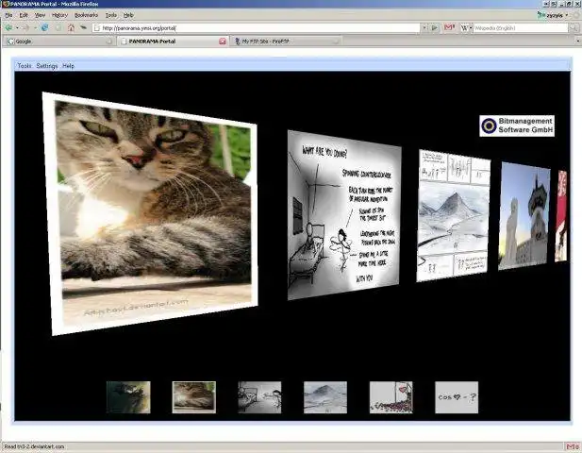Click the heart flowers thumbnail
This screenshot has width=582, height=453.
(x=391, y=397)
